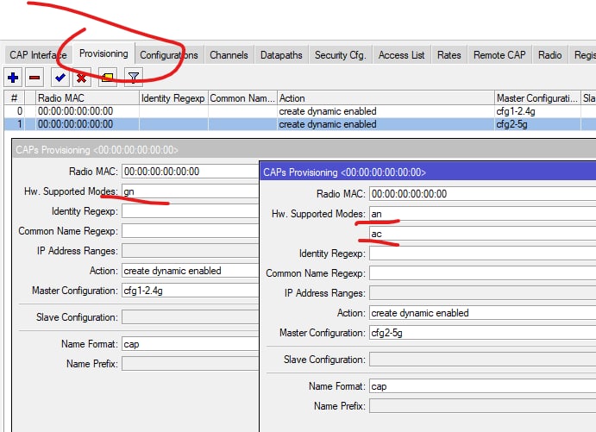Click Slave Configuration field in front window
Screen dimensions: 596x432
[x=482, y=359]
